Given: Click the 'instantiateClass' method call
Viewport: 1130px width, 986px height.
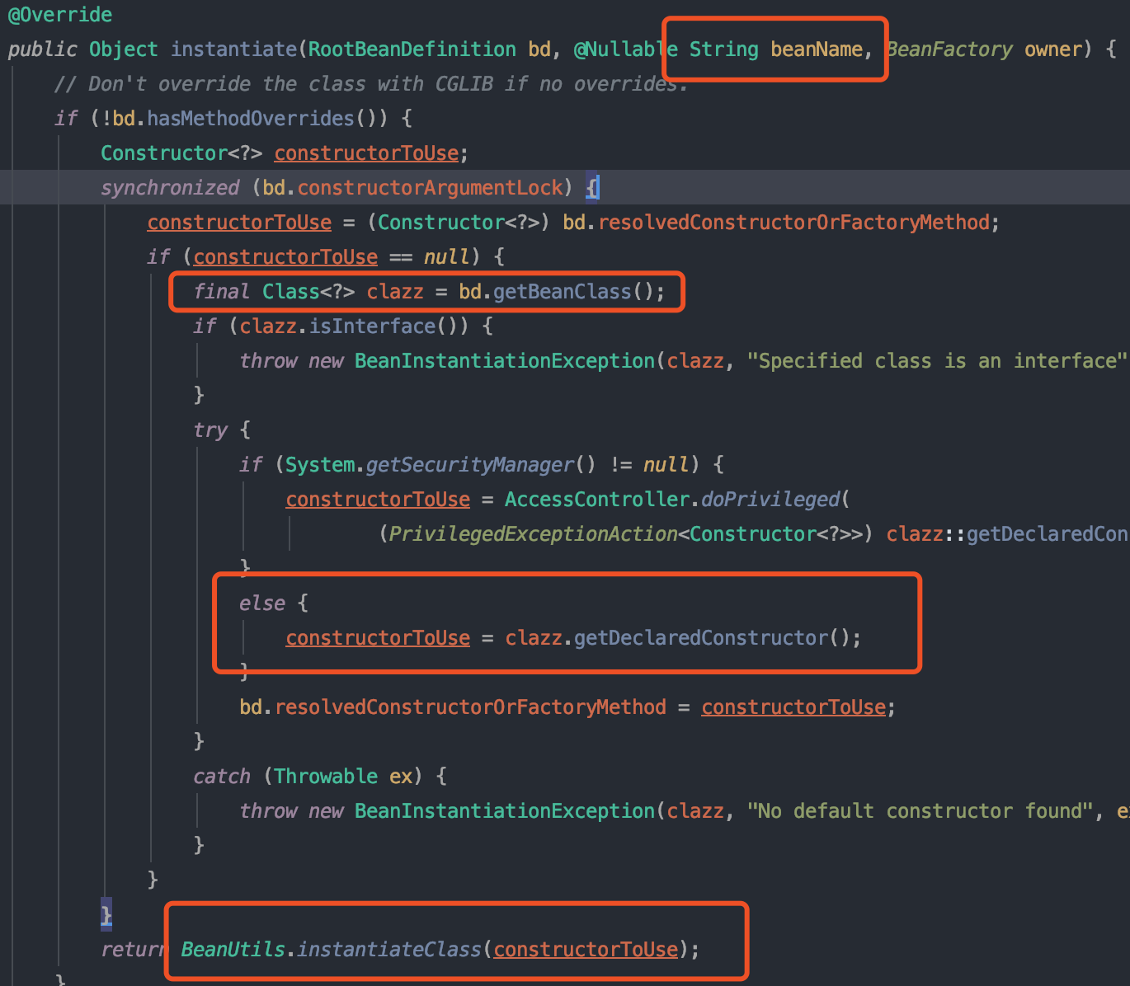Looking at the screenshot, I should (x=389, y=950).
